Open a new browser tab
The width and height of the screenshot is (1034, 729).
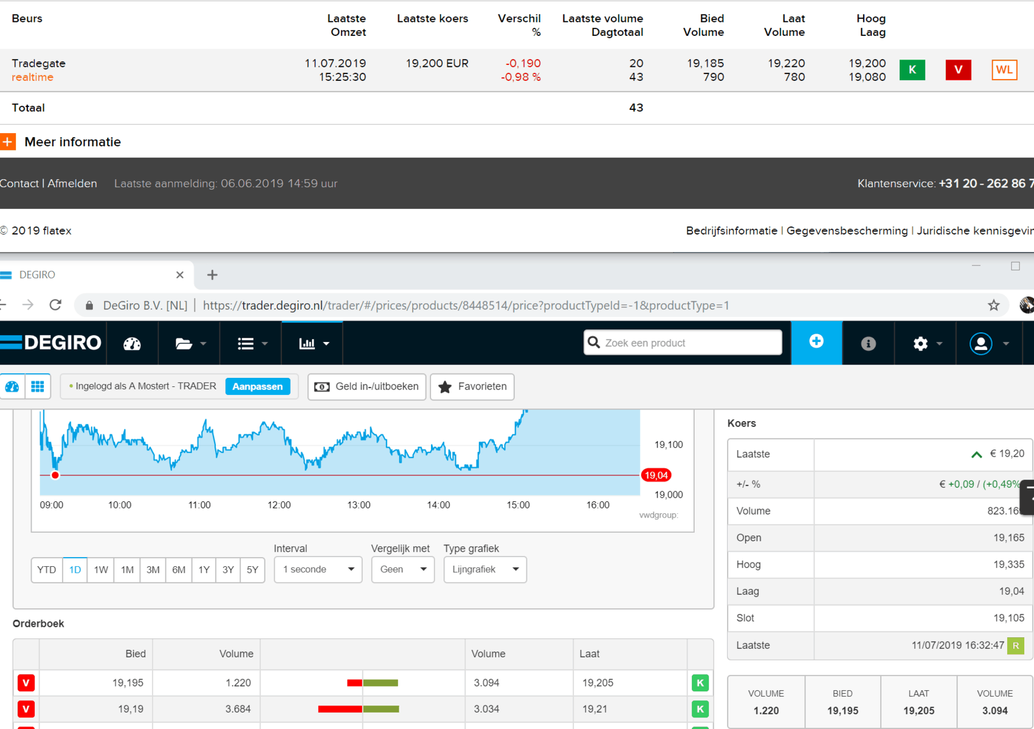tap(212, 275)
